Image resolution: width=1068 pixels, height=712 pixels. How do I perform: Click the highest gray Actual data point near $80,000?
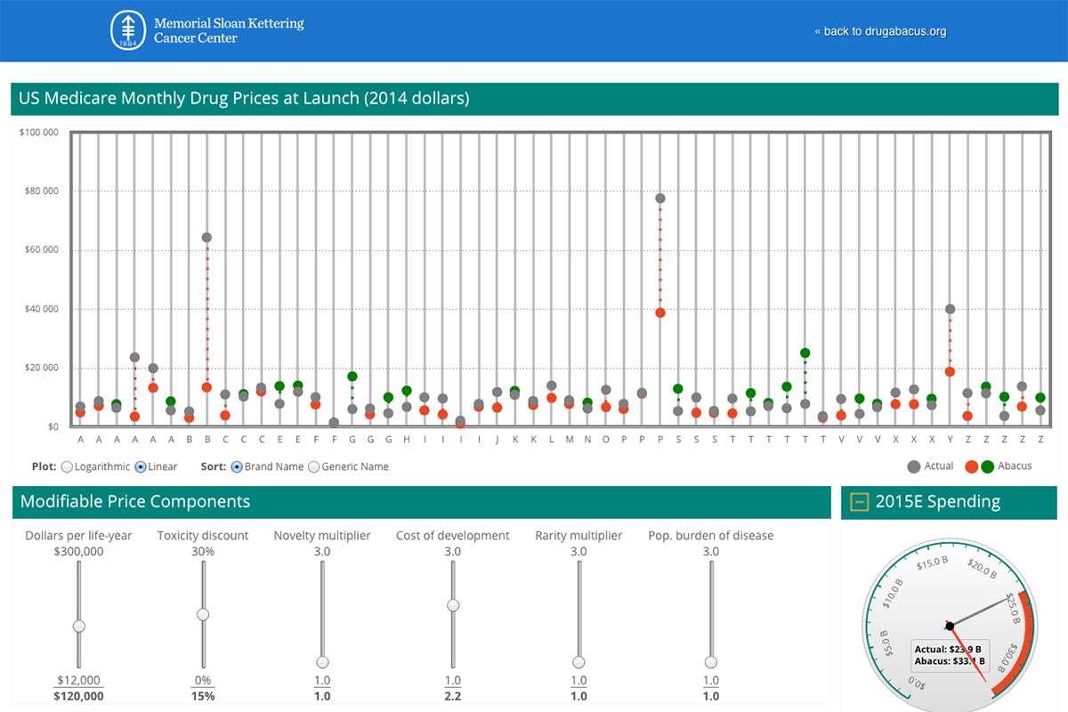[x=660, y=198]
